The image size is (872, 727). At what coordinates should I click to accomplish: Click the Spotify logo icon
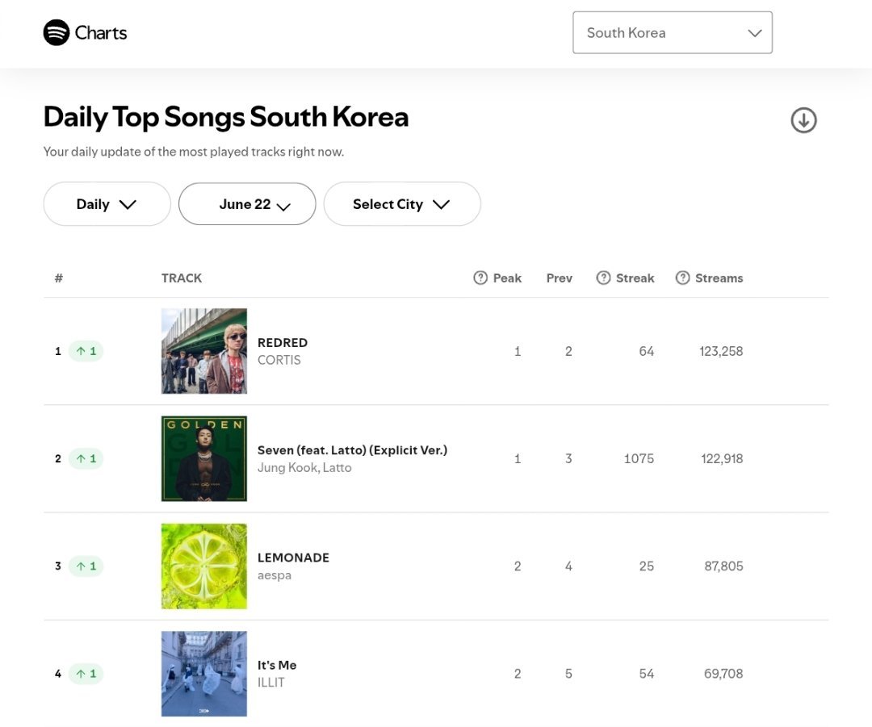coord(57,33)
